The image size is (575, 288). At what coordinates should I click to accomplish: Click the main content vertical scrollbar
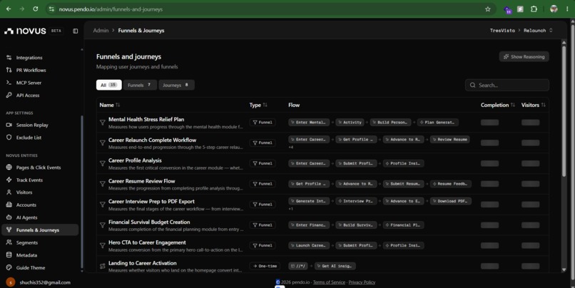click(x=564, y=110)
